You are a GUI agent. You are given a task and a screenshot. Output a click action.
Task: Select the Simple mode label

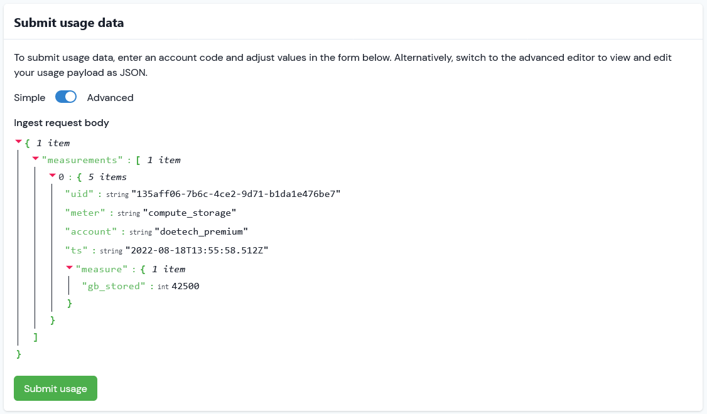(30, 98)
